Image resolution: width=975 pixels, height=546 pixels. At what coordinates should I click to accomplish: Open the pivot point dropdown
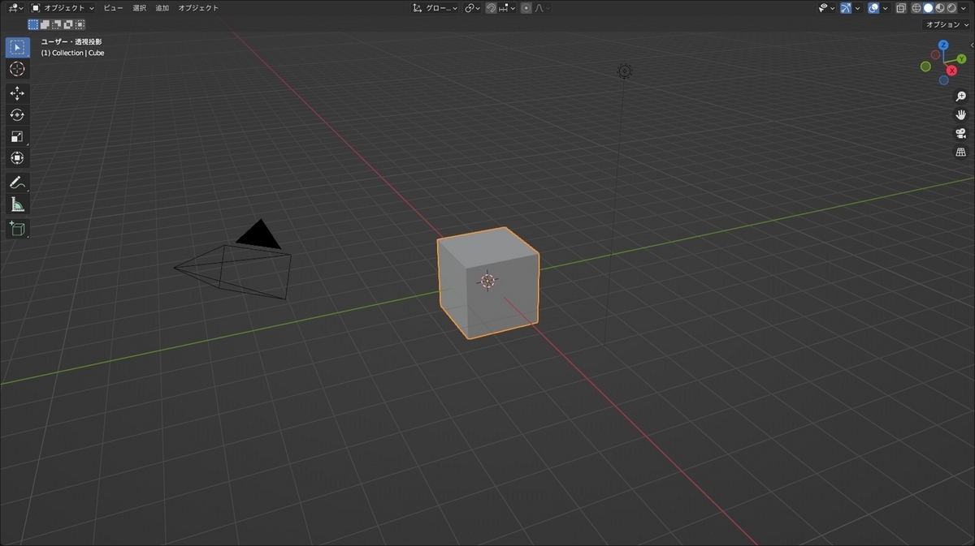tap(472, 8)
